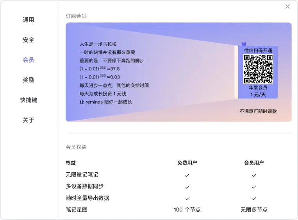Click the 会员权益 heading
The image size is (298, 220).
click(x=76, y=147)
